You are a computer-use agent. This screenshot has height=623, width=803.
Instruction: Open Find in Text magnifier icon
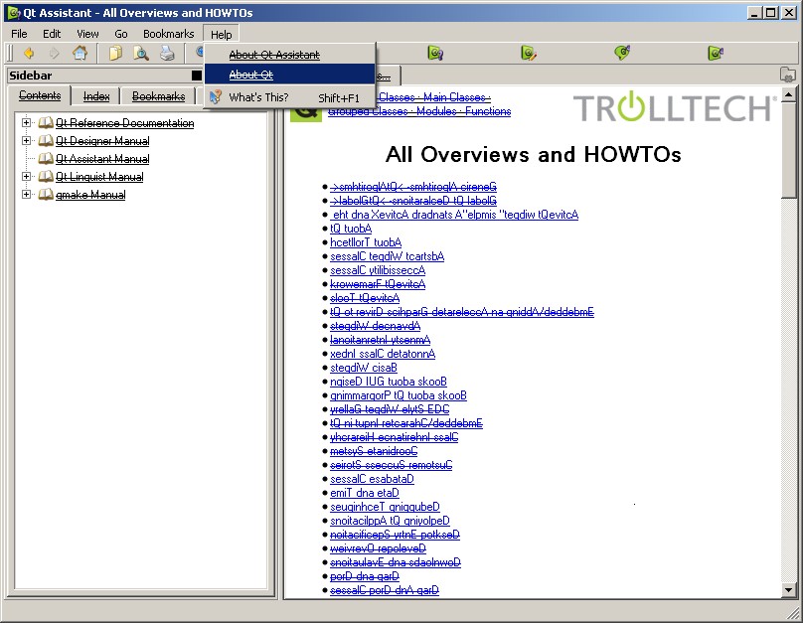click(141, 54)
